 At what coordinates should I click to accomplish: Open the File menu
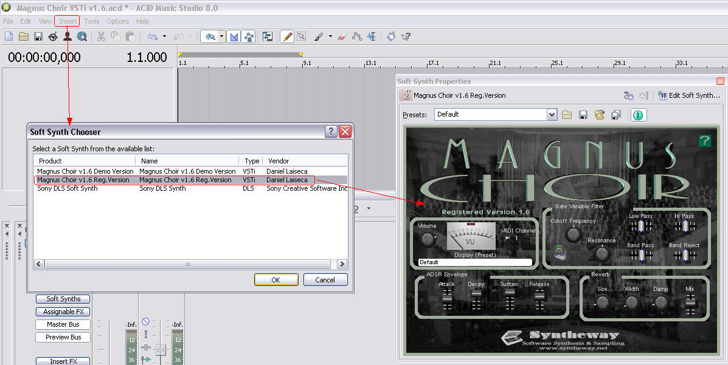point(8,21)
